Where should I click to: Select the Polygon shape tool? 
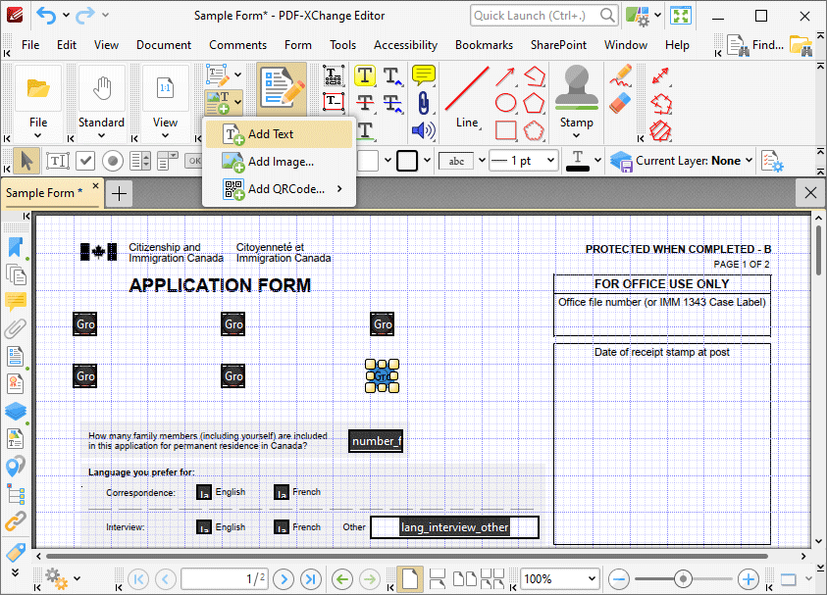534,103
